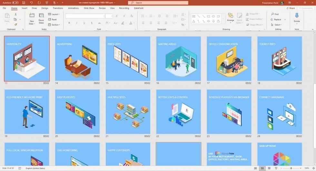Screen dimensions: 316x171
Task: Expand the shapes gallery More arrow
Action: 223,19
